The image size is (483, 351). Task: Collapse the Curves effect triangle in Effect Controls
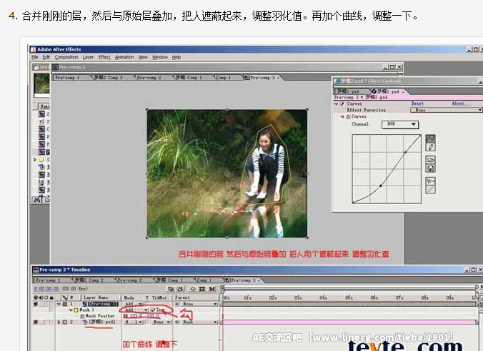[337, 104]
